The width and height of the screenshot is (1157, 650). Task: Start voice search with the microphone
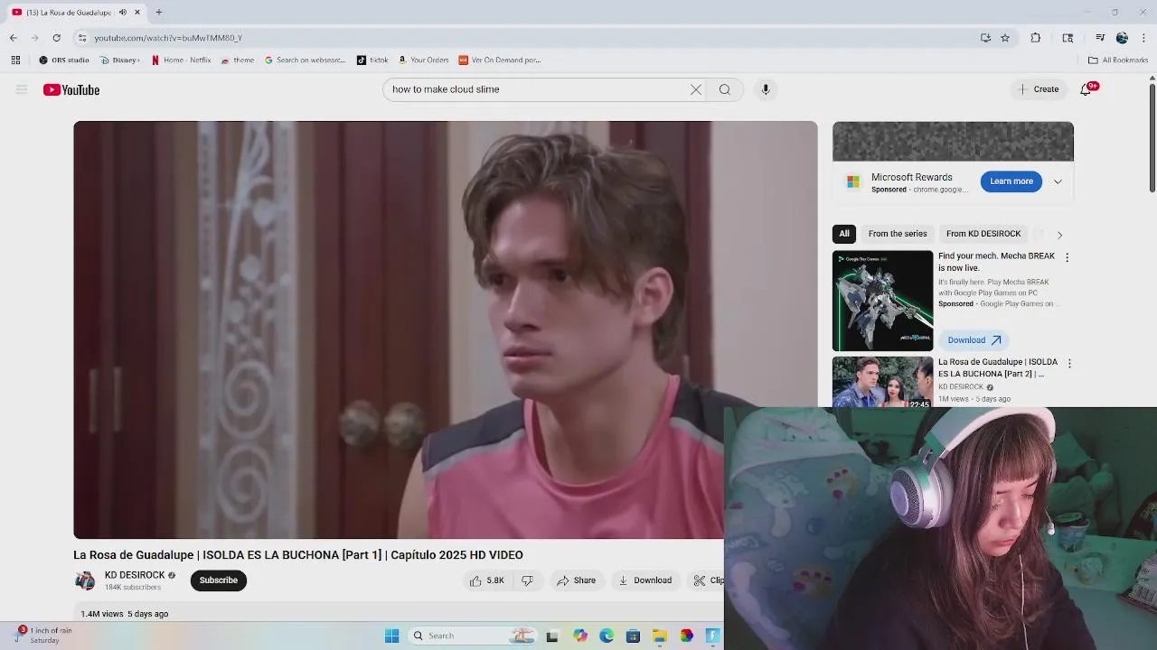[766, 89]
